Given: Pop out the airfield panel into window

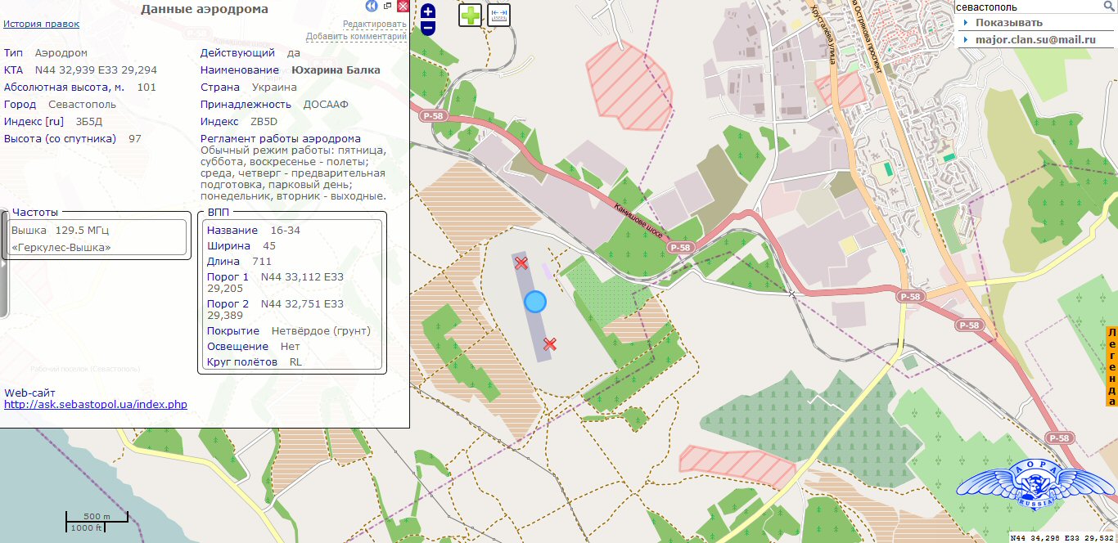Looking at the screenshot, I should tap(388, 7).
